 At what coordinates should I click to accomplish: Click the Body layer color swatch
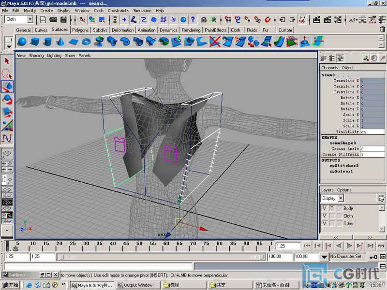point(340,208)
